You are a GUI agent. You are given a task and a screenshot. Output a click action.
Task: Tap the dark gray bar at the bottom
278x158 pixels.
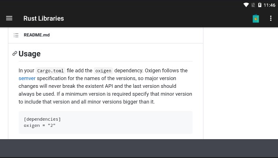point(139,148)
